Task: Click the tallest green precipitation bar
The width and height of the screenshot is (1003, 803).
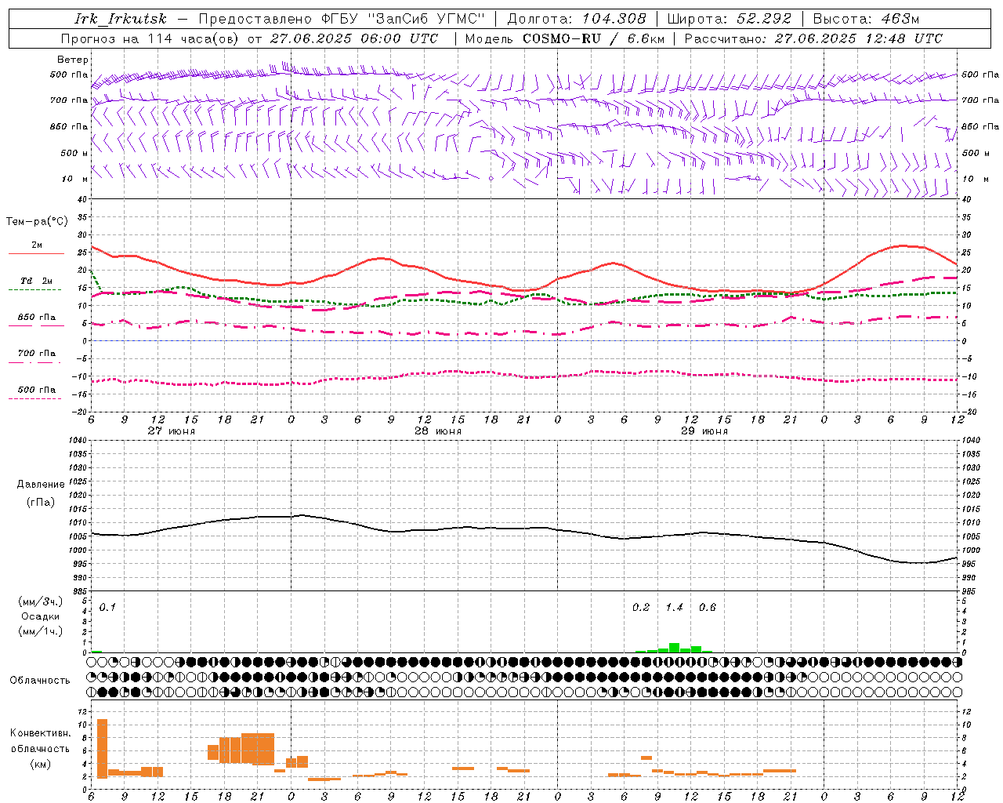Action: (674, 648)
